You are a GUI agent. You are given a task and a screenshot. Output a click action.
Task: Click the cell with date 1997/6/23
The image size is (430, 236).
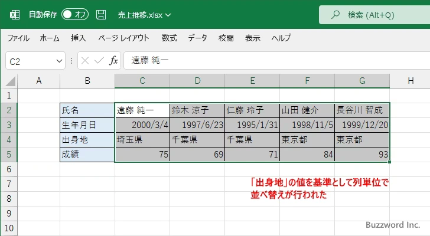[197, 125]
